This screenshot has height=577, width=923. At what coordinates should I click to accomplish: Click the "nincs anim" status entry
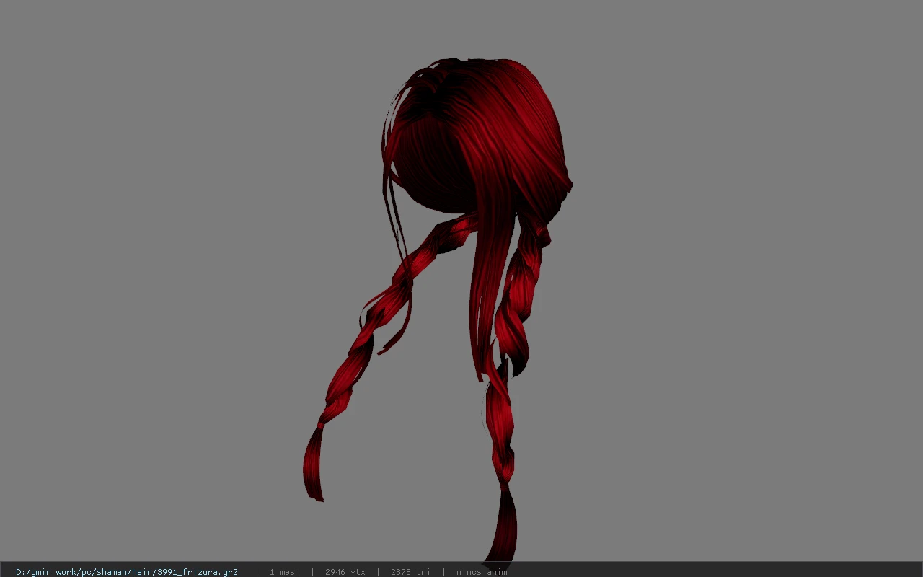click(x=482, y=572)
